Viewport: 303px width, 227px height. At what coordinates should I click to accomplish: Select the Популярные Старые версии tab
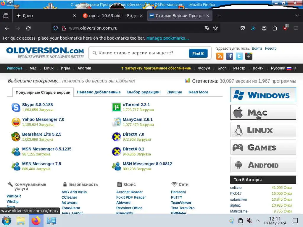click(43, 92)
